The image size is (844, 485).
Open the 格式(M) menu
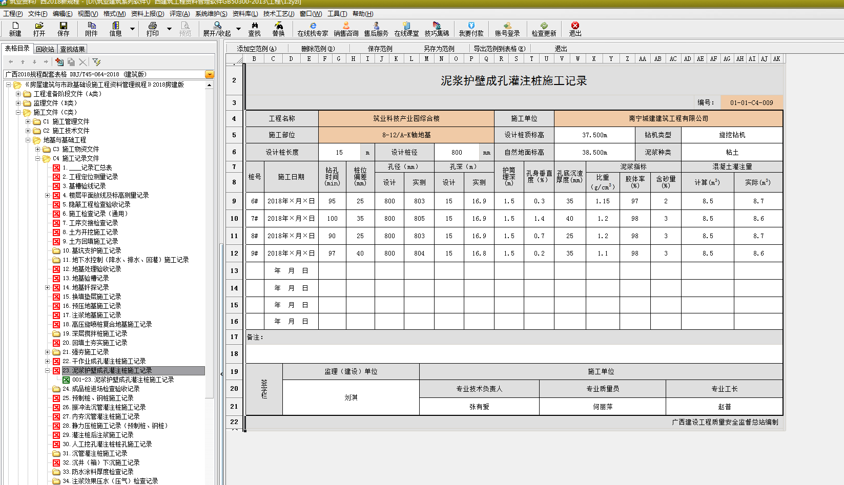114,14
